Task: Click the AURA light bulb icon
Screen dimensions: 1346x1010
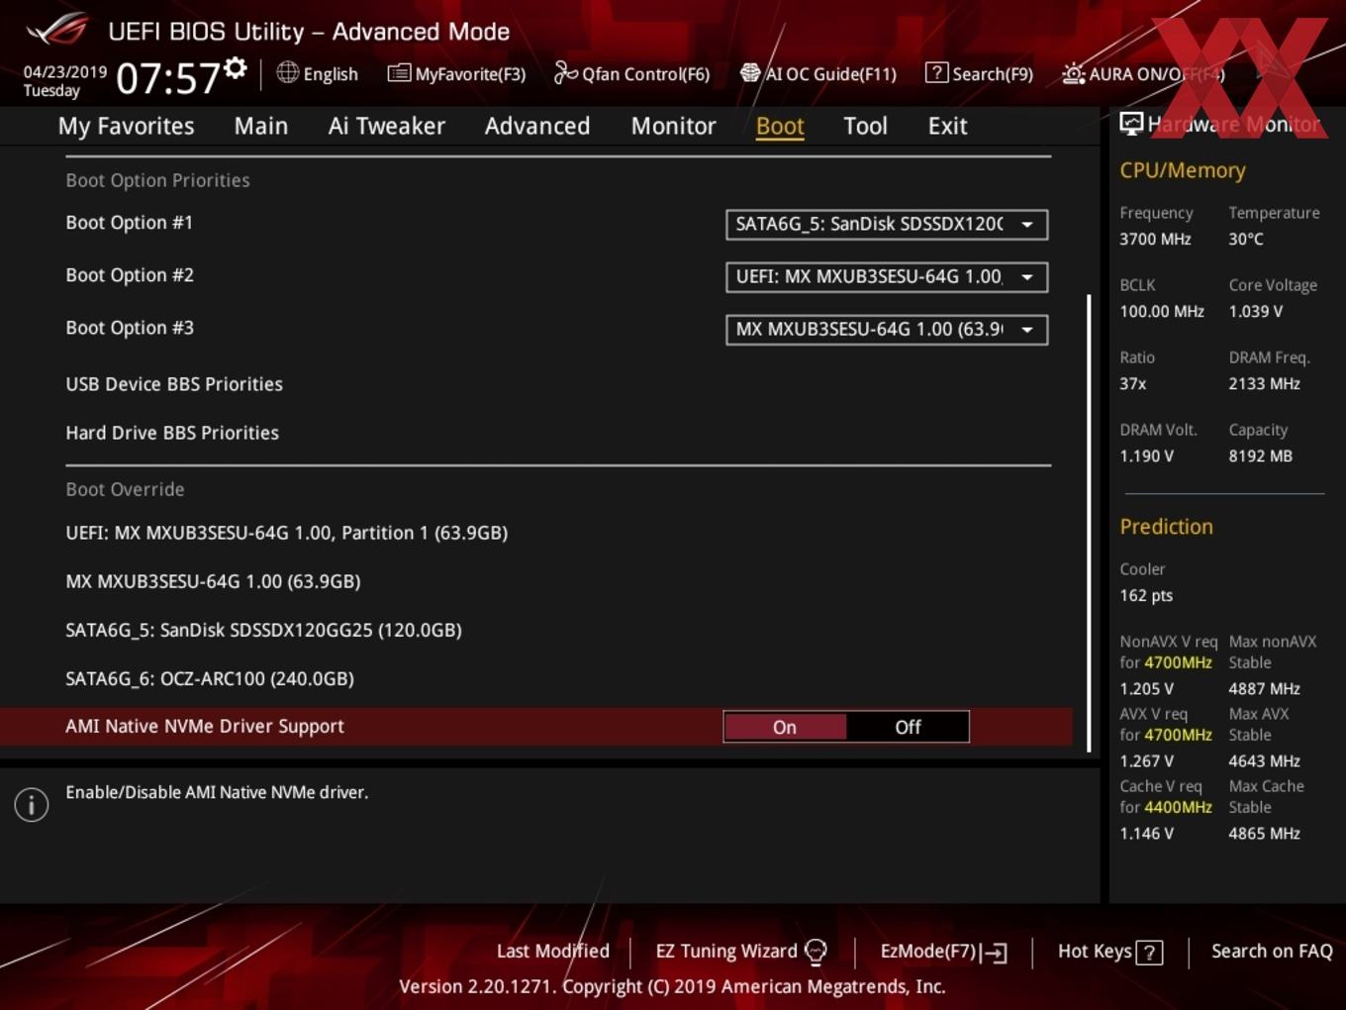Action: pos(1073,74)
